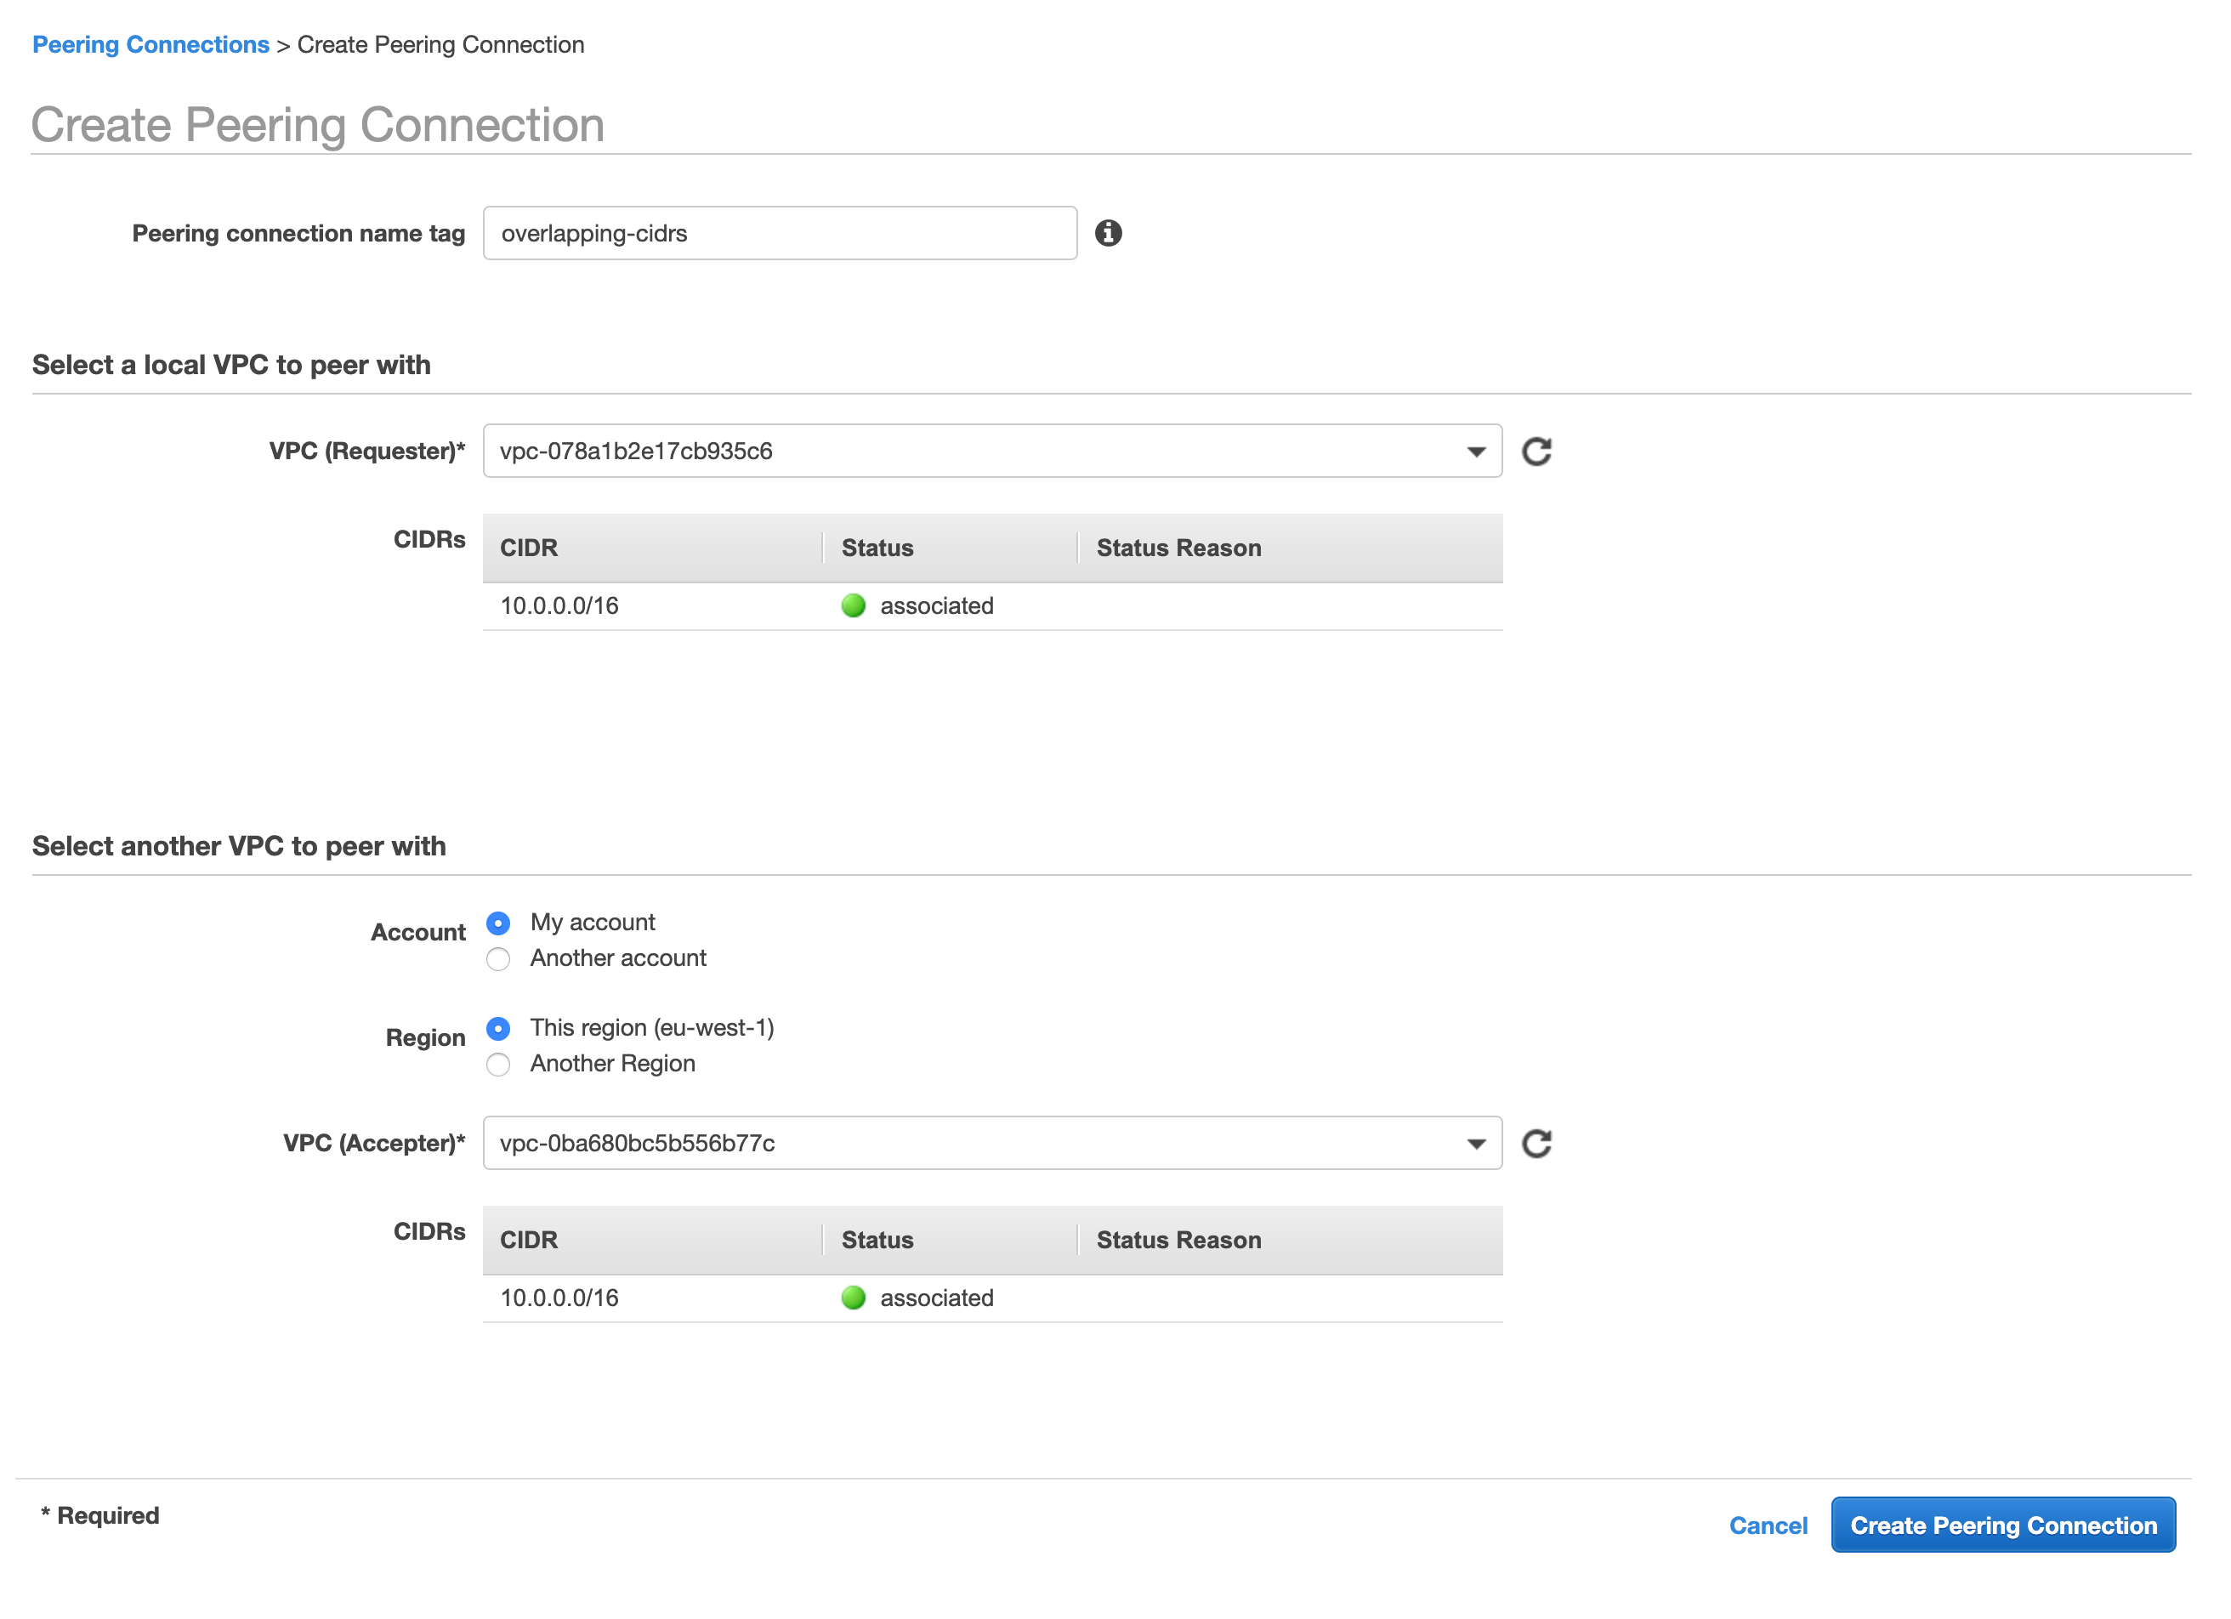Click the My account label text
Image resolution: width=2231 pixels, height=1619 pixels.
(x=592, y=923)
